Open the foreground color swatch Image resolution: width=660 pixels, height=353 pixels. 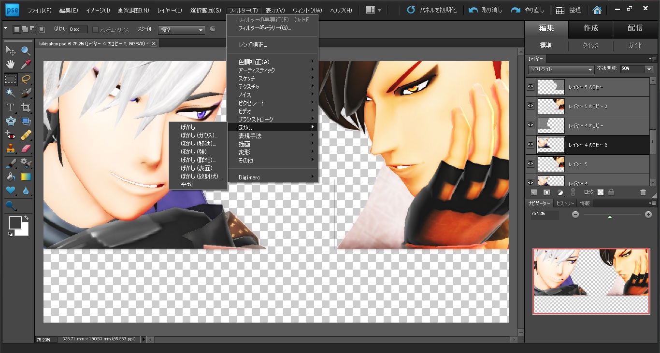[x=14, y=222]
